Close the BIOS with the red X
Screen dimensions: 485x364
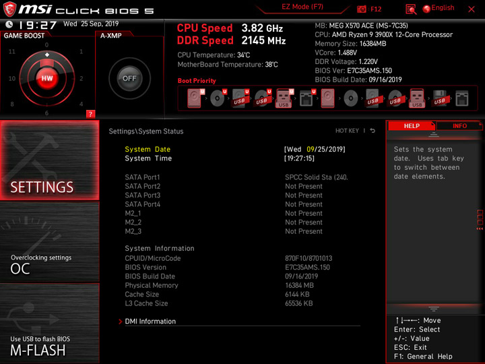(x=472, y=9)
